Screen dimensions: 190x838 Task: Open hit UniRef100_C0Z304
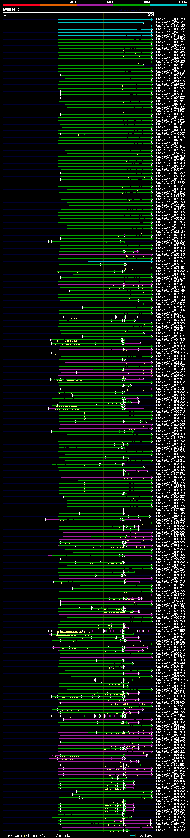coord(170,23)
